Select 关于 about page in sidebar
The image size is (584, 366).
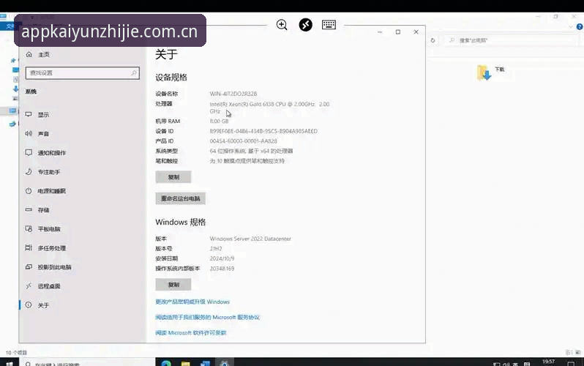[37, 305]
